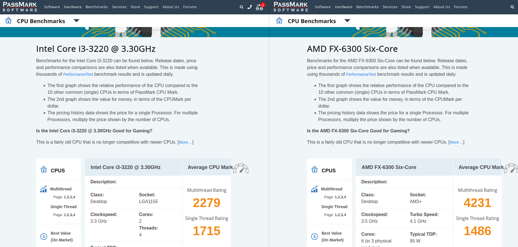Click the PassMark Software logo in the AMD page window
This screenshot has width=518, height=247.
[291, 7]
